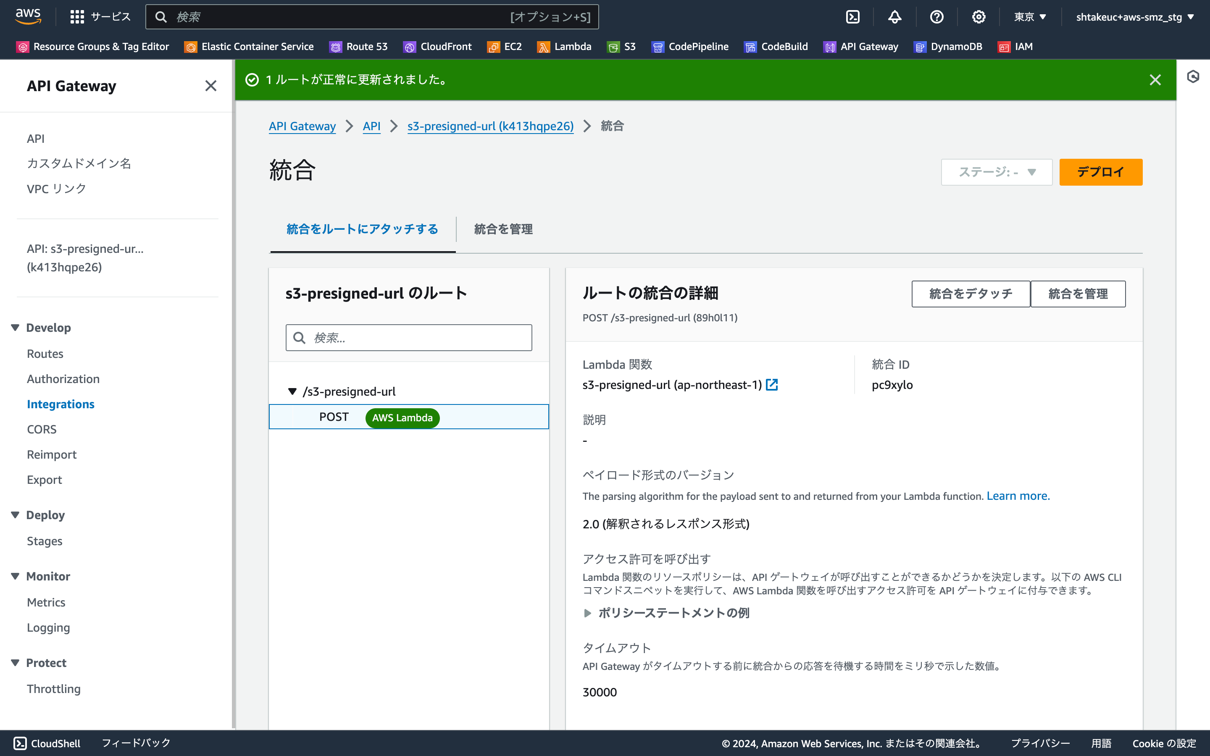Go to Stages in side navigation
The width and height of the screenshot is (1210, 756).
(45, 541)
